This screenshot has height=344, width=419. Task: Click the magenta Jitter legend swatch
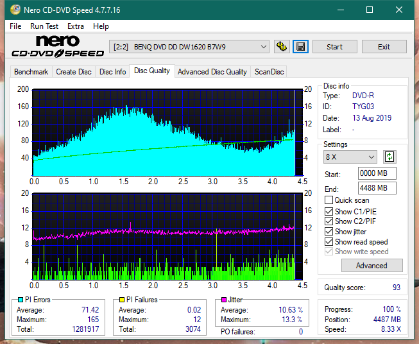pyautogui.click(x=224, y=300)
